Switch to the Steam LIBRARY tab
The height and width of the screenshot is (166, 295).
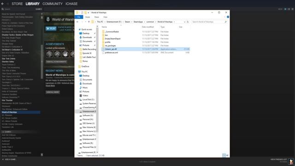pyautogui.click(x=33, y=4)
